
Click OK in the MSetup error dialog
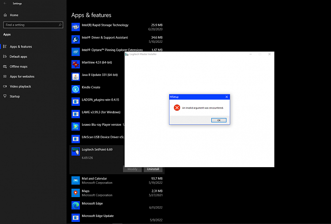click(219, 120)
